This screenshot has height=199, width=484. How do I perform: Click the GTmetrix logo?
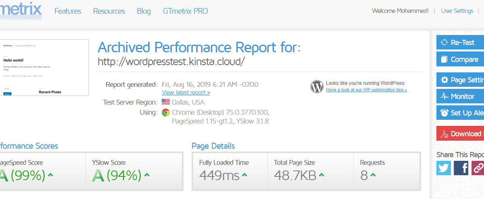21,10
